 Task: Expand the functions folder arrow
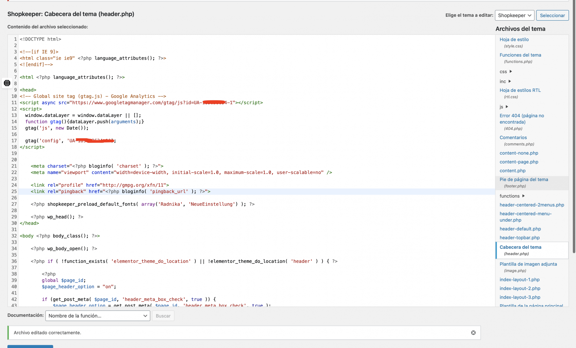(523, 196)
